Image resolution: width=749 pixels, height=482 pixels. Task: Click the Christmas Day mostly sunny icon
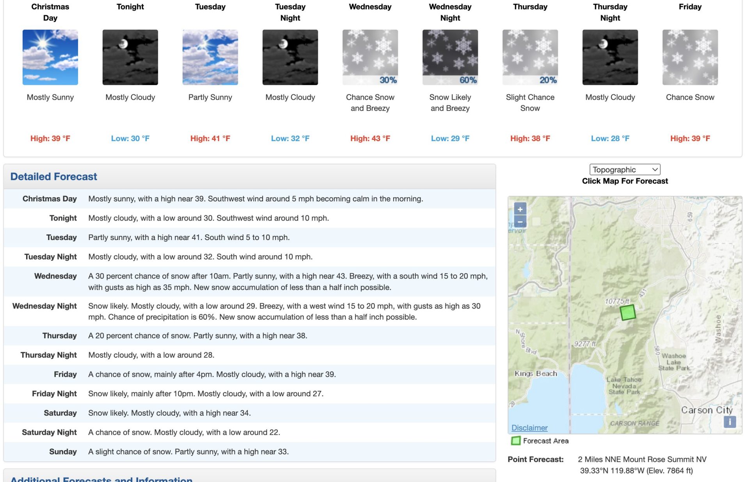(50, 57)
